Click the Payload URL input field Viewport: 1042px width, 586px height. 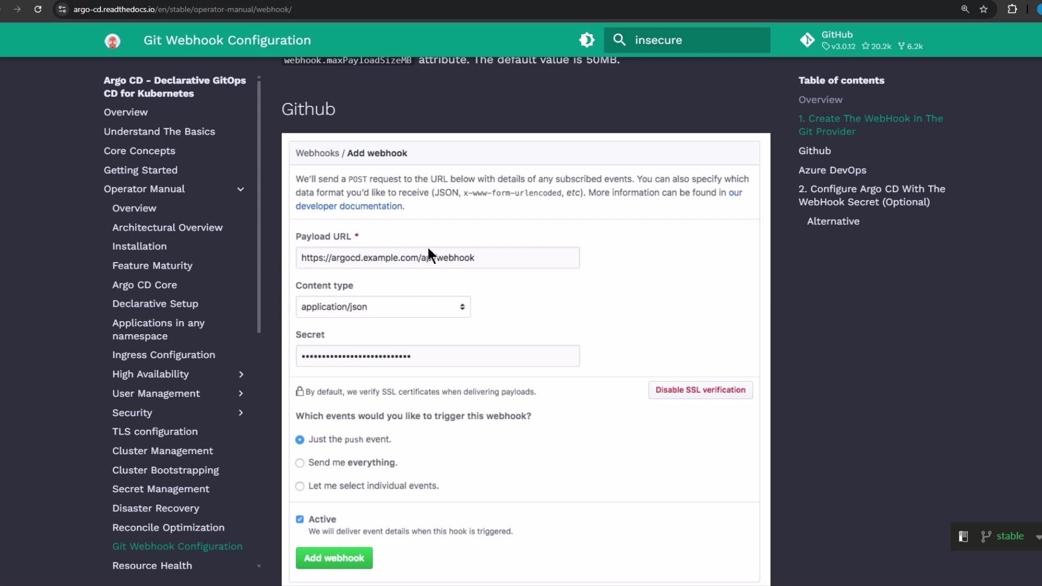pyautogui.click(x=437, y=258)
